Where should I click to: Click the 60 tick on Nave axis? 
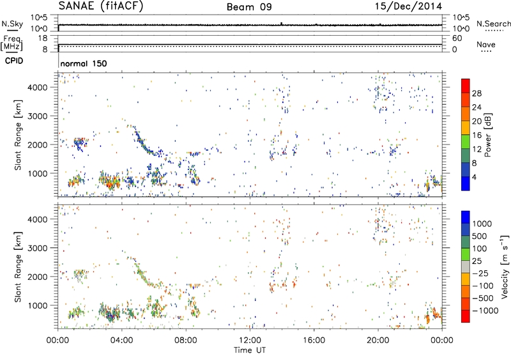point(457,38)
